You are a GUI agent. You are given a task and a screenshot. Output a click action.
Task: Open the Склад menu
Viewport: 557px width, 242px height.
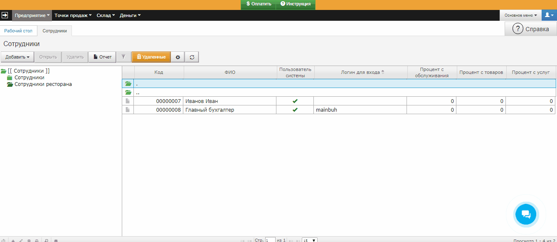(x=106, y=15)
